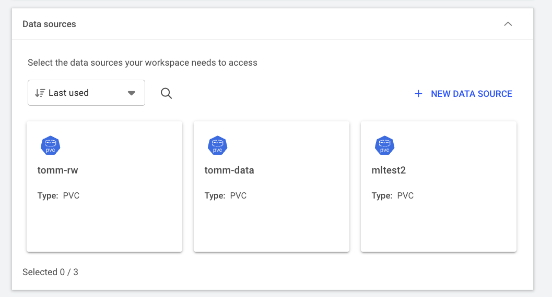This screenshot has width=552, height=297.
Task: Collapse the Data sources section chevron
Action: click(508, 24)
